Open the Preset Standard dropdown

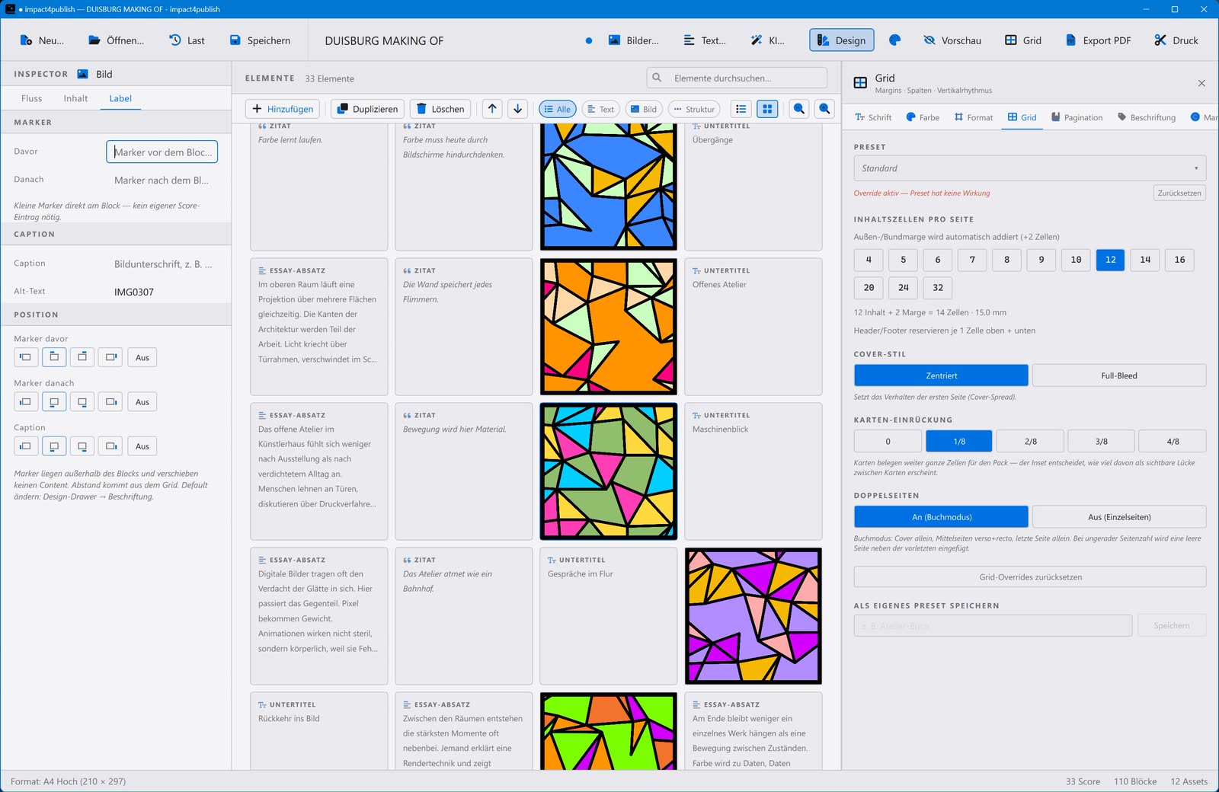point(1029,168)
